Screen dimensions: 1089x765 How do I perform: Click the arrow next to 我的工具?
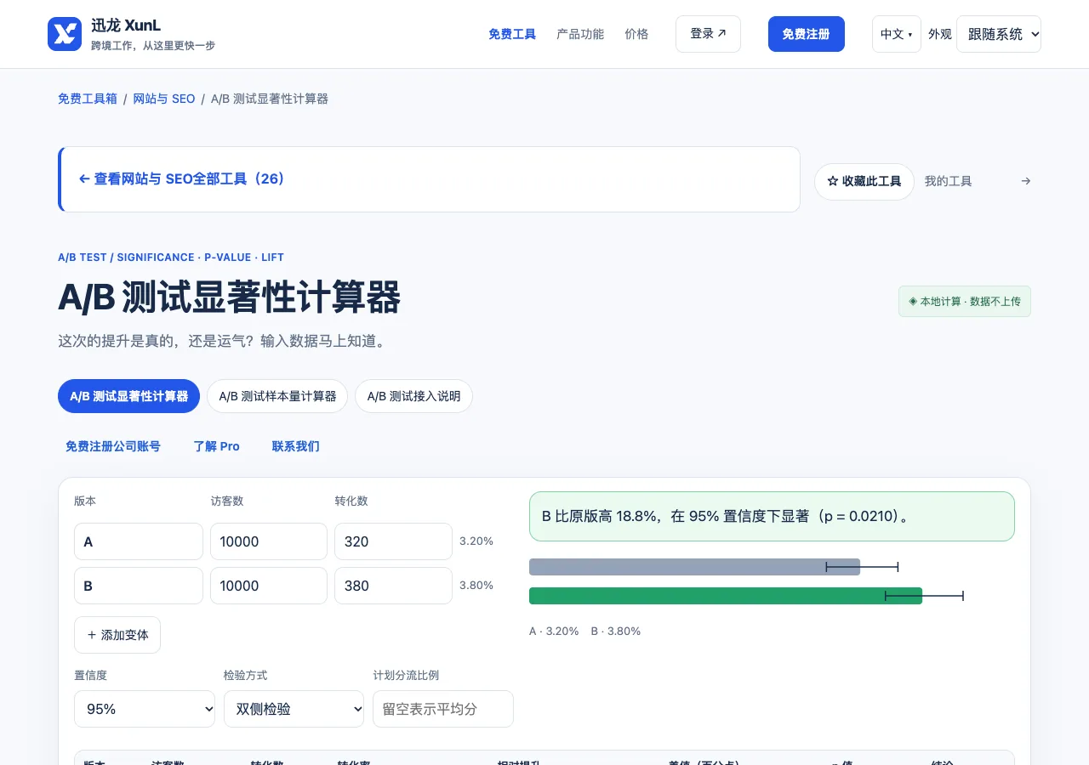tap(1026, 181)
